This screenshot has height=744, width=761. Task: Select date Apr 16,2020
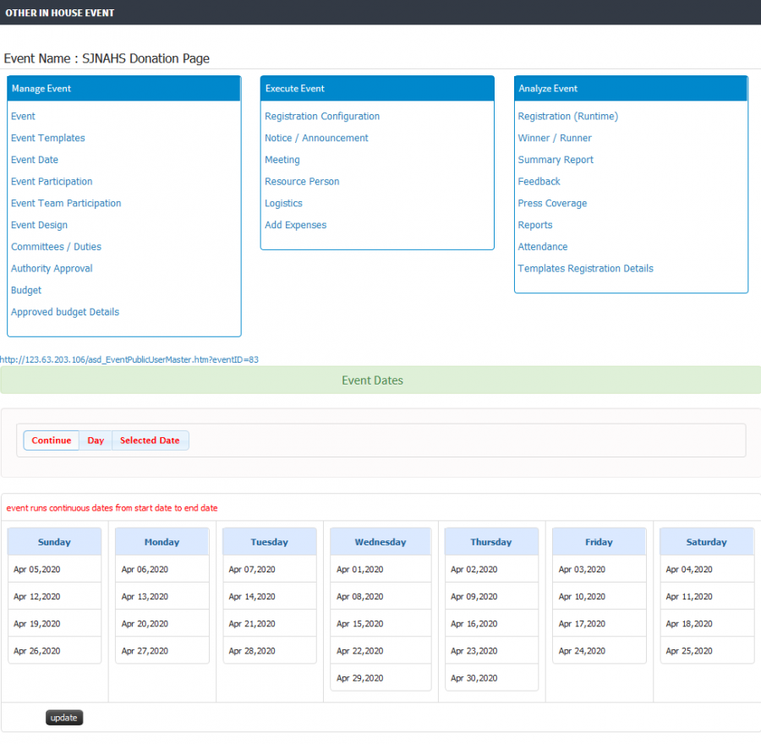(x=491, y=624)
